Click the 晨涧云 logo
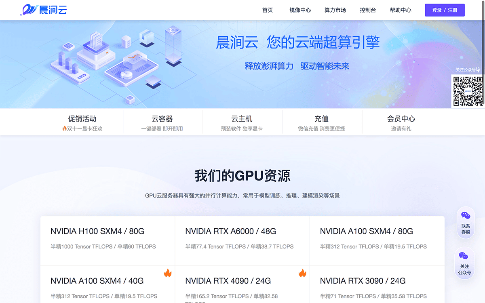Screen dimensions: 485x303 pyautogui.click(x=44, y=10)
